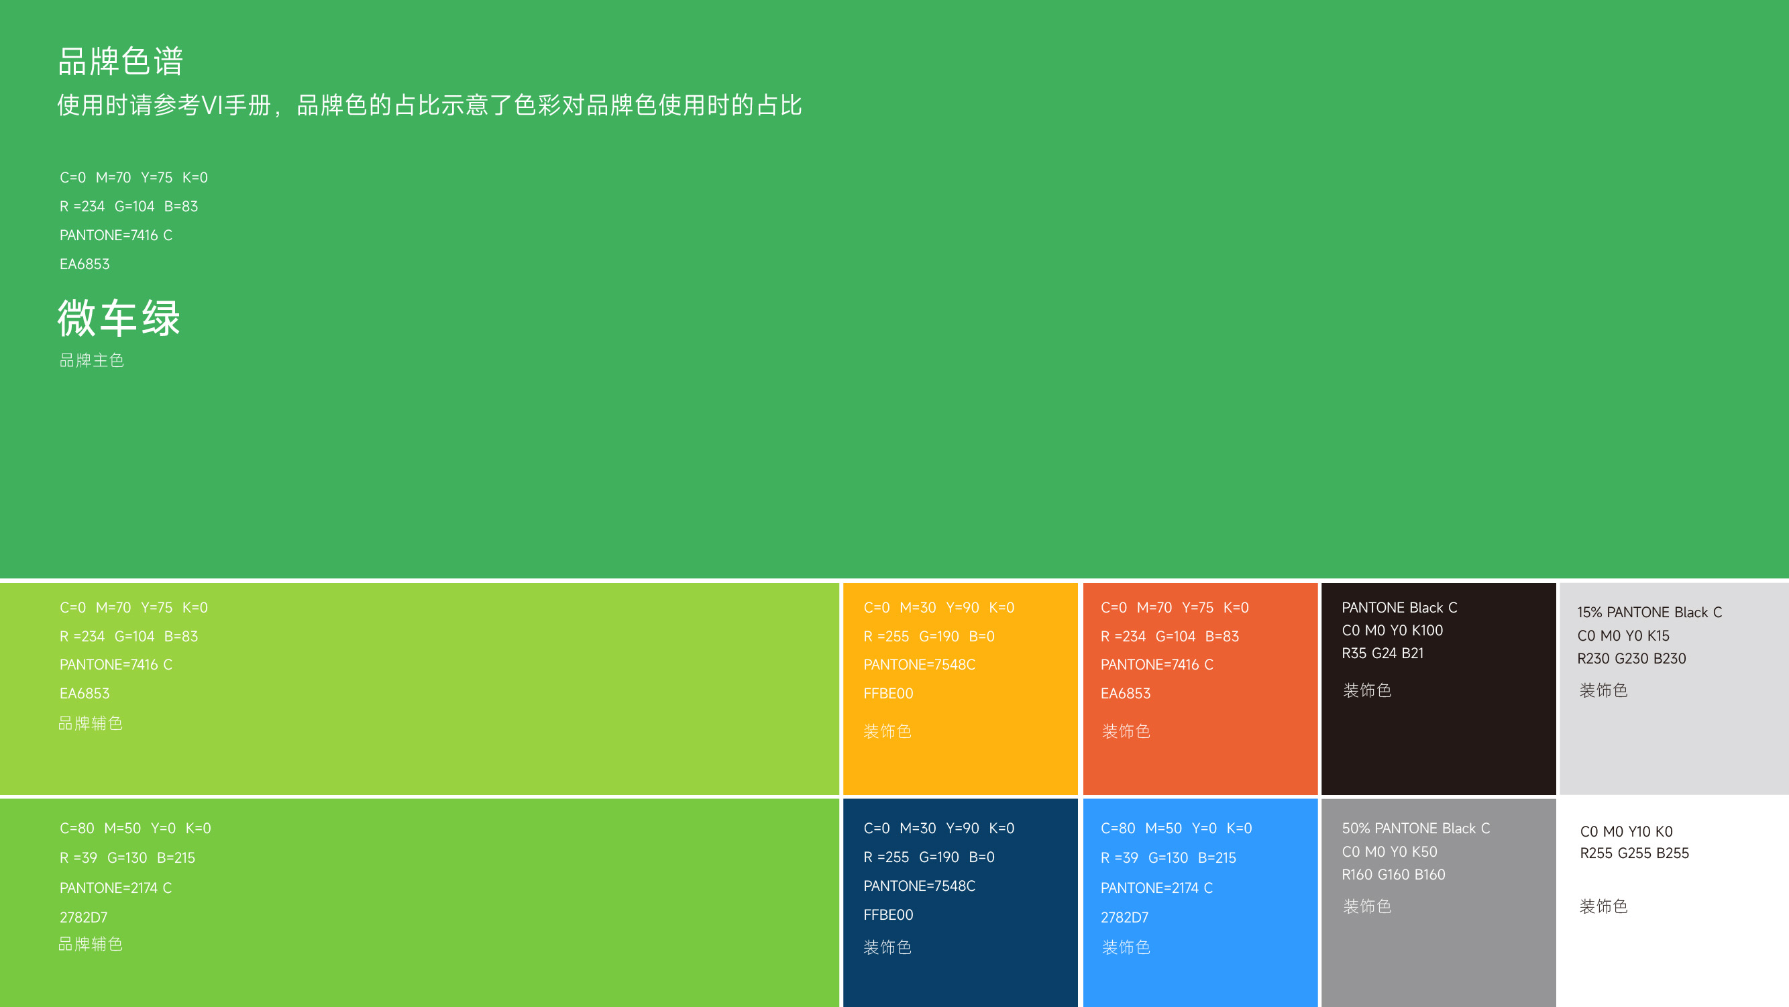Click 品牌辅色 in the bottom-left green block
Image resolution: width=1789 pixels, height=1007 pixels.
[x=91, y=944]
